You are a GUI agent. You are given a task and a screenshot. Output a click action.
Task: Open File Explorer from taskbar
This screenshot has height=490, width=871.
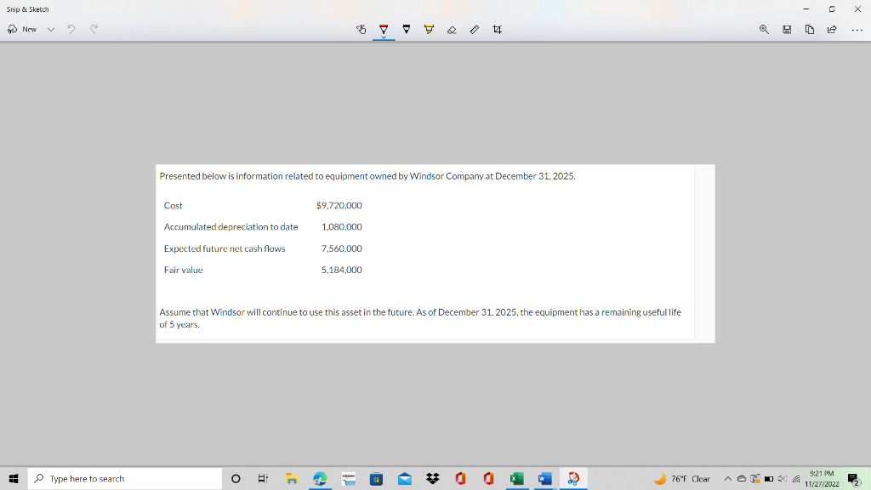coord(292,478)
